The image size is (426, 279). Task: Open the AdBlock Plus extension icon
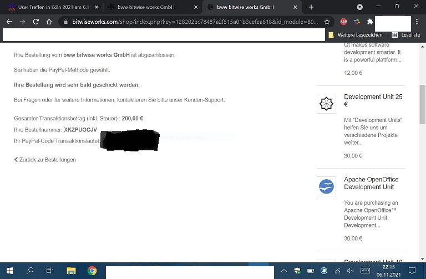(343, 22)
